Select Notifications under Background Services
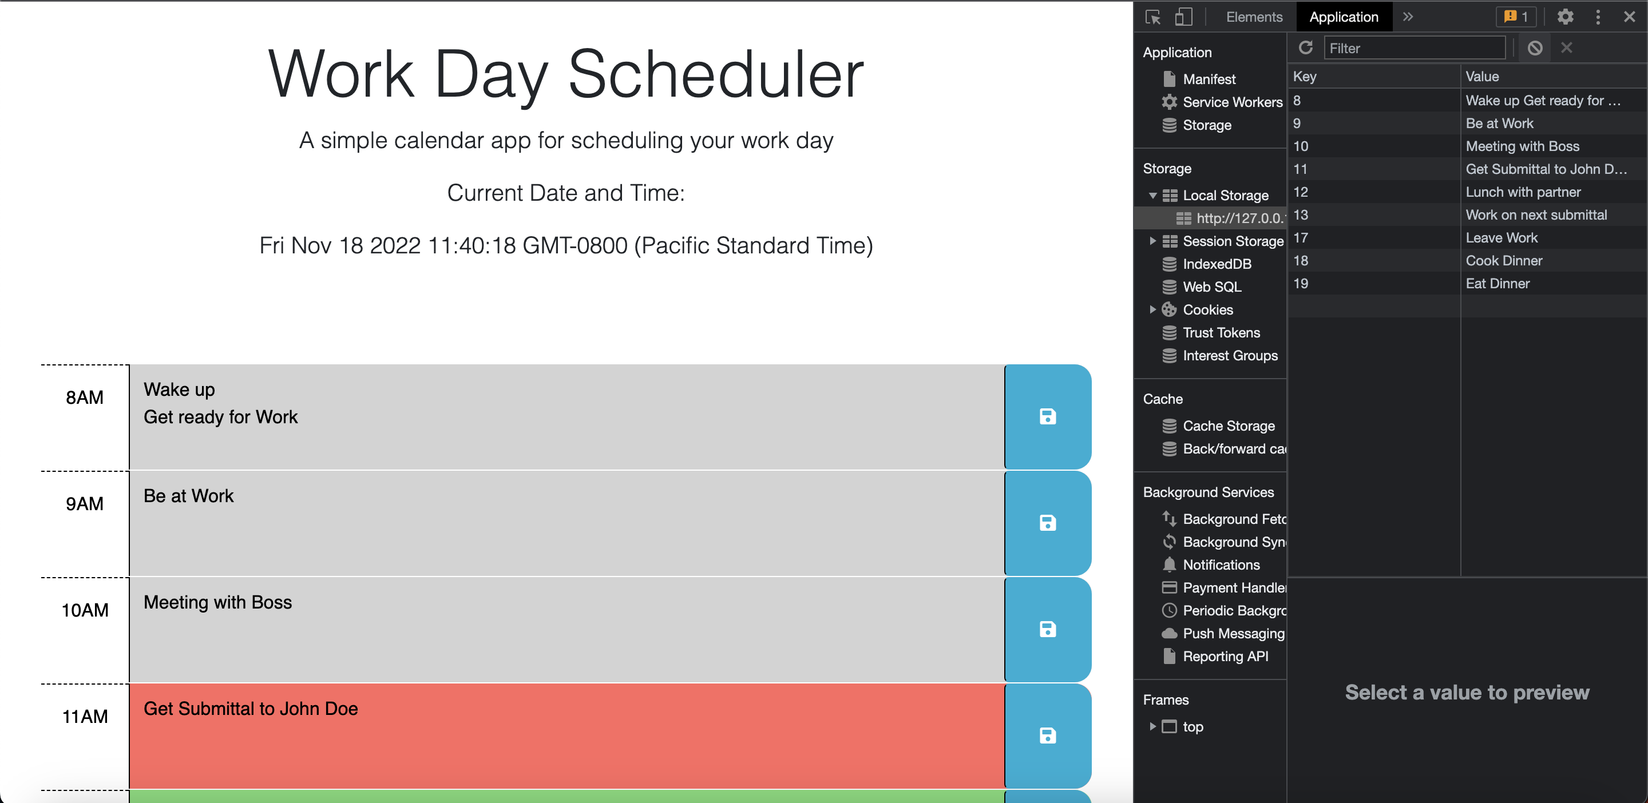The height and width of the screenshot is (803, 1648). 1221,565
